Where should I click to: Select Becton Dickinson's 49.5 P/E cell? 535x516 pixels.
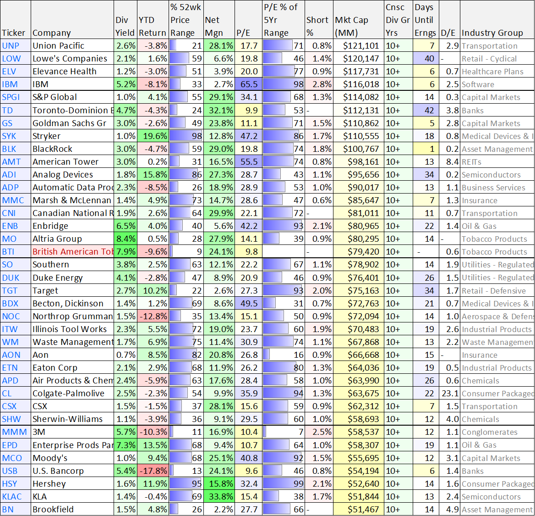tap(248, 303)
